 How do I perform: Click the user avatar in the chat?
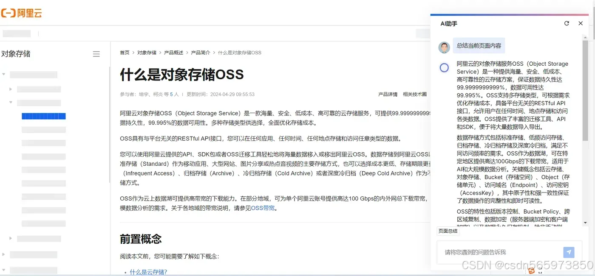click(444, 47)
